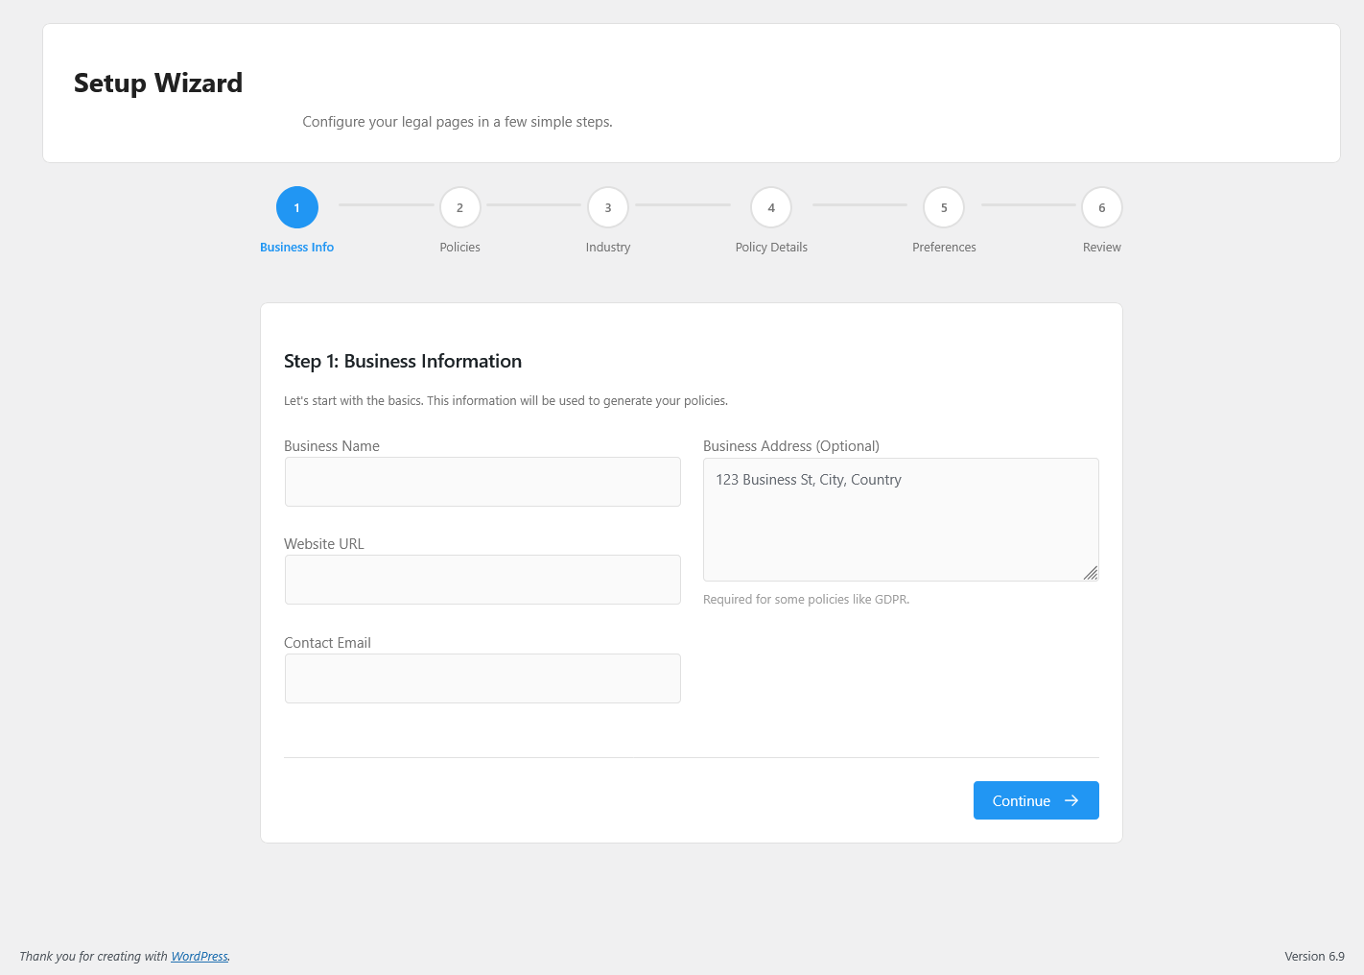Image resolution: width=1364 pixels, height=975 pixels.
Task: Click the Business Address (Optional) label
Action: (x=790, y=446)
